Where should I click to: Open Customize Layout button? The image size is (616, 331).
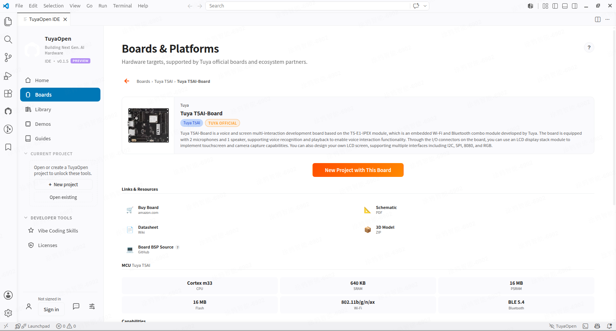[x=545, y=6]
